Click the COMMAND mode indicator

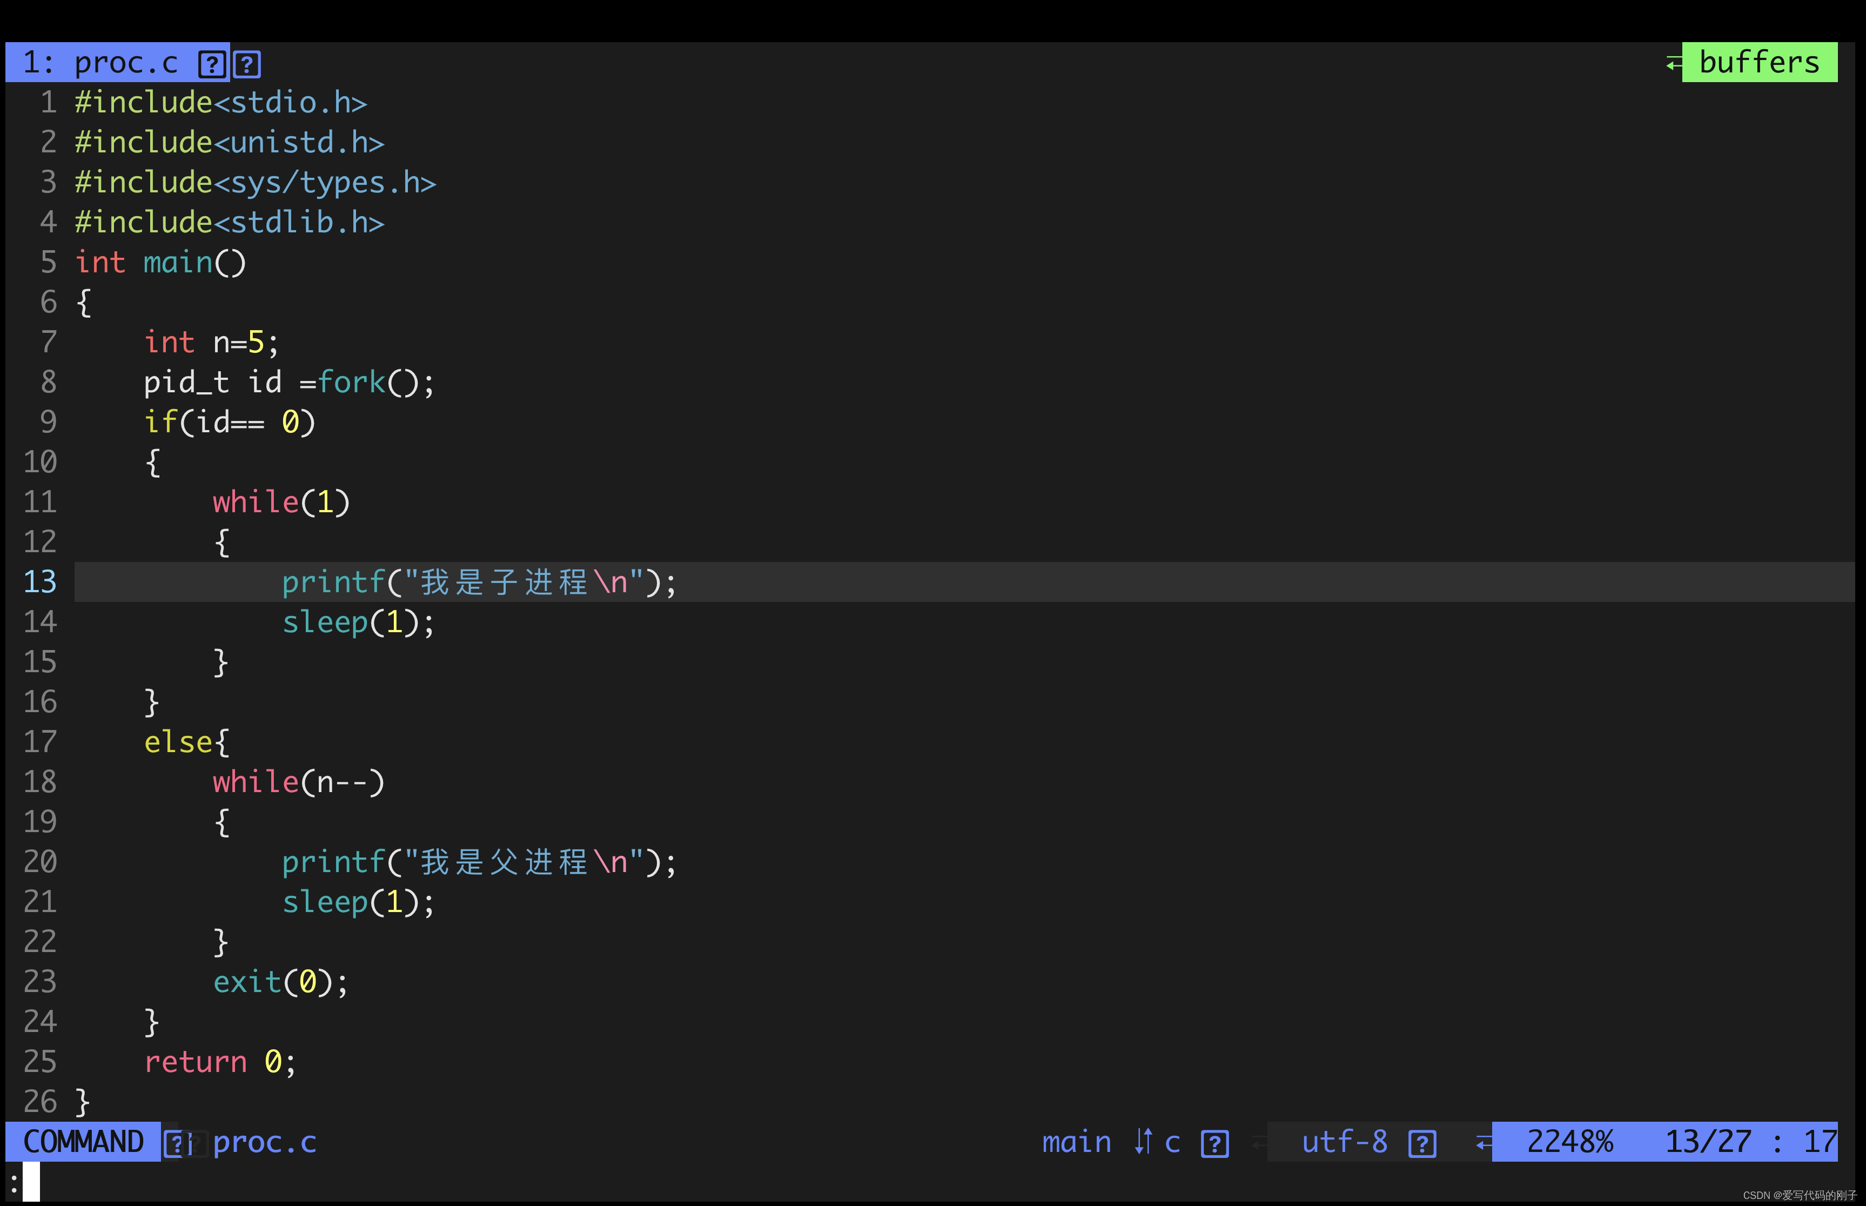click(83, 1142)
